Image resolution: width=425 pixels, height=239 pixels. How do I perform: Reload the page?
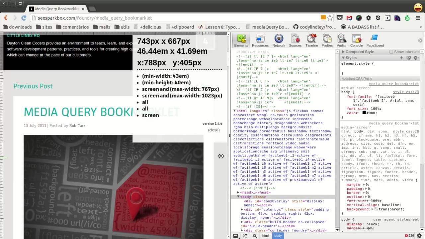click(24, 18)
